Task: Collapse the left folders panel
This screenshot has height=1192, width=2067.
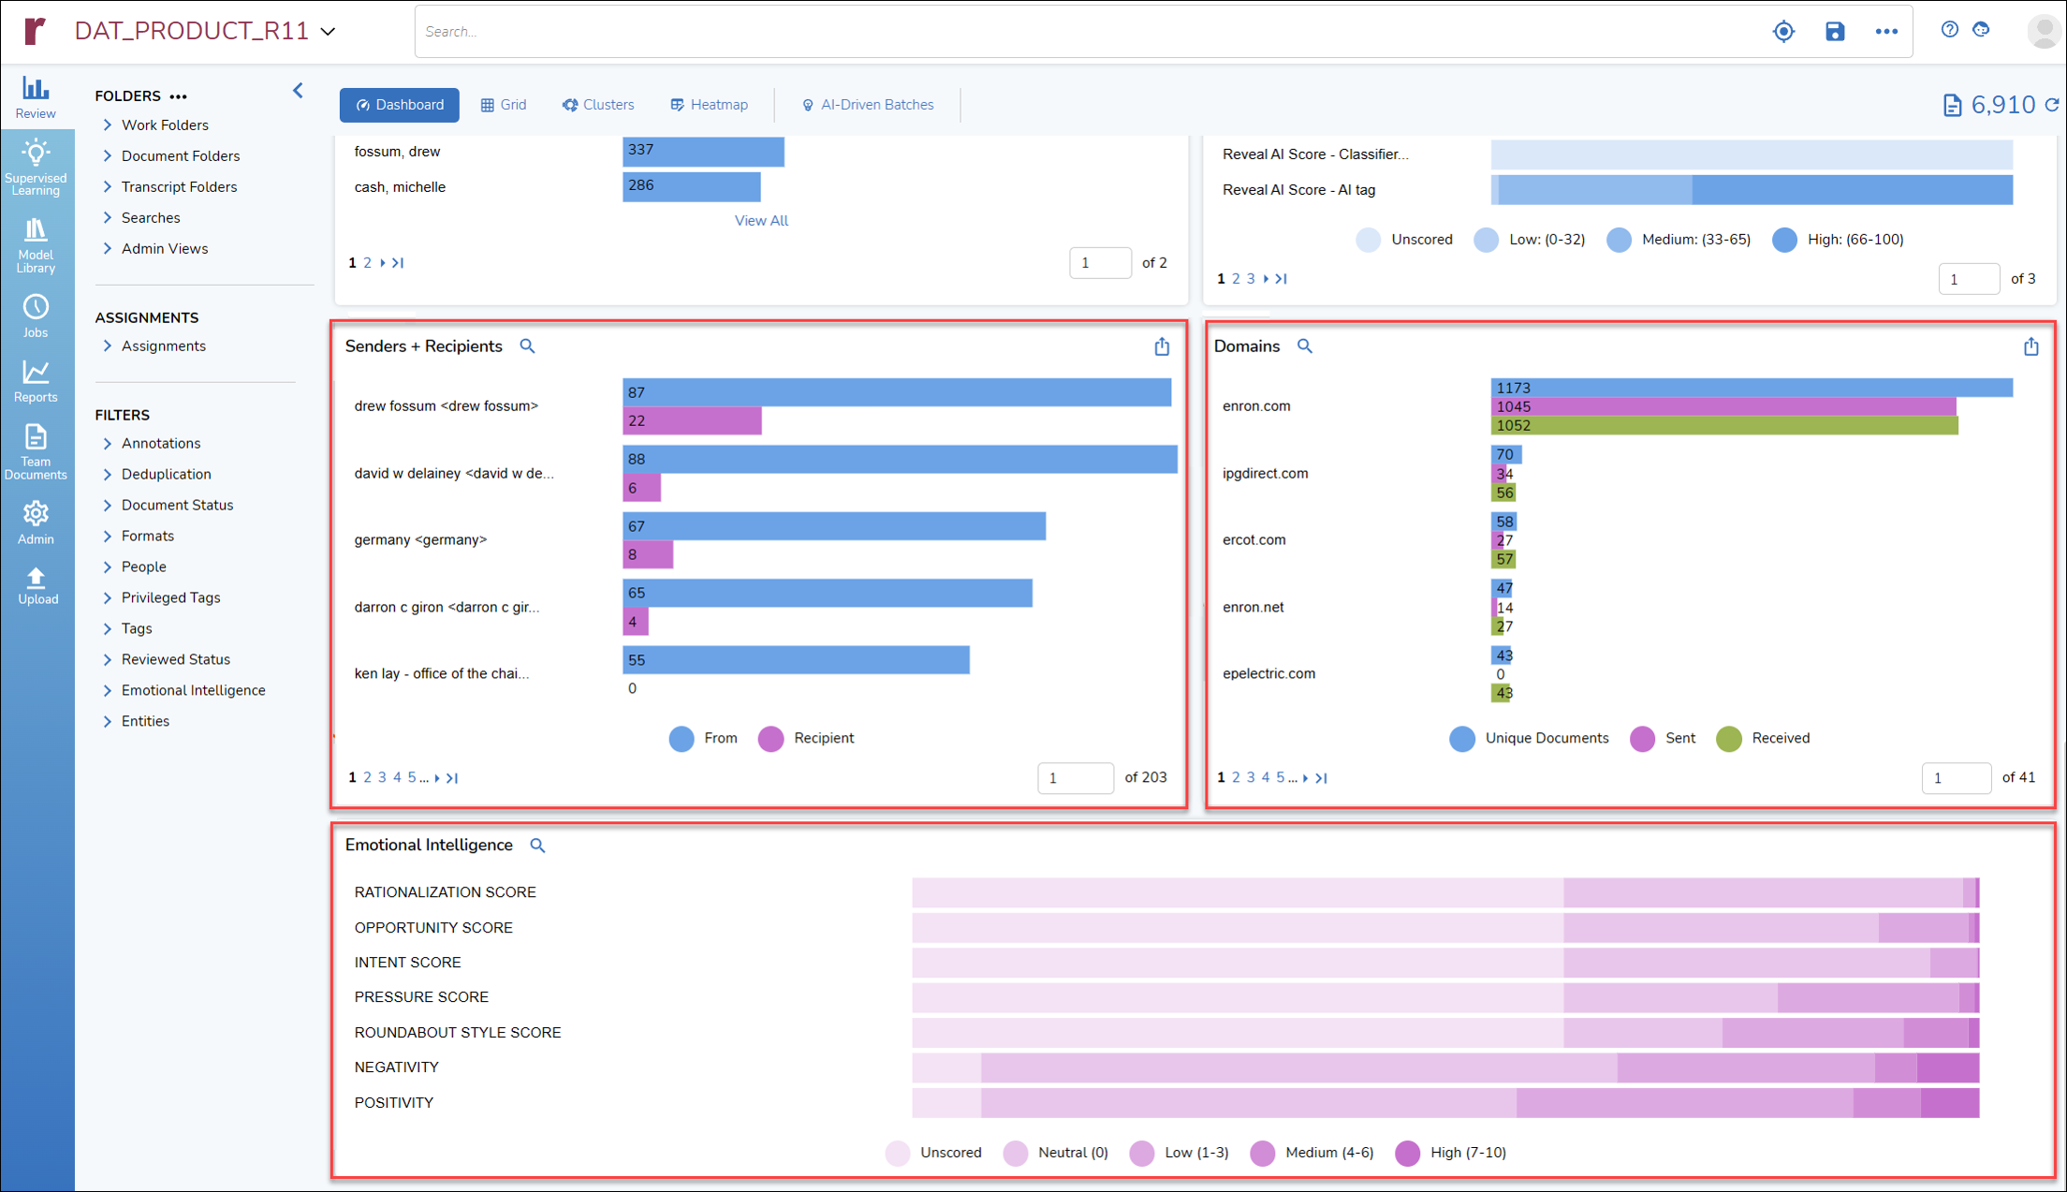Action: [298, 91]
